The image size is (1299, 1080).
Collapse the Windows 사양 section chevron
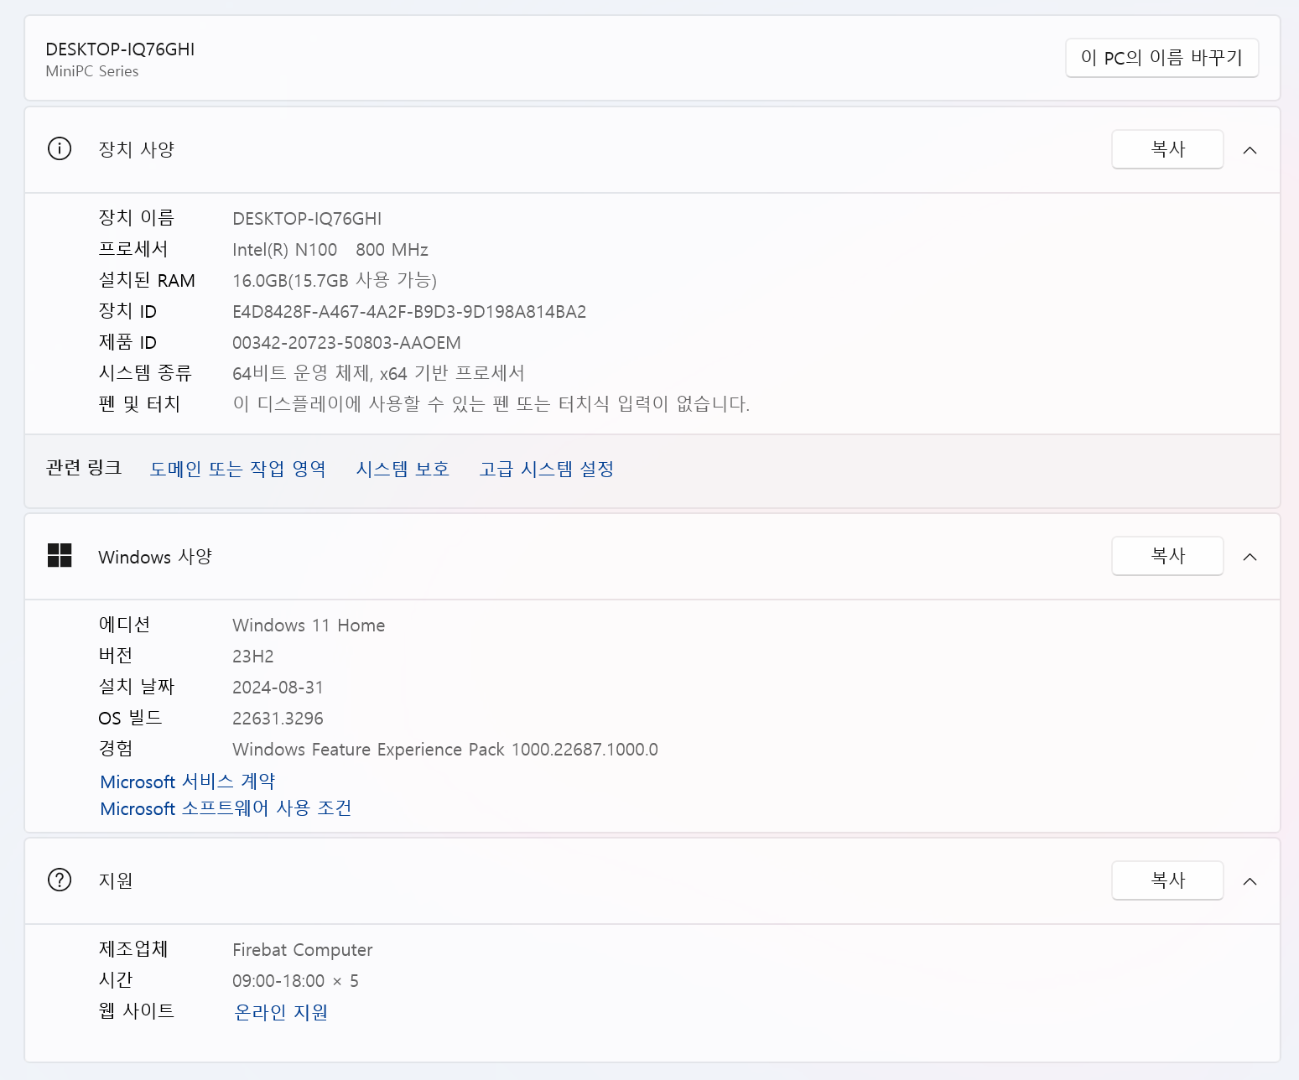point(1250,557)
